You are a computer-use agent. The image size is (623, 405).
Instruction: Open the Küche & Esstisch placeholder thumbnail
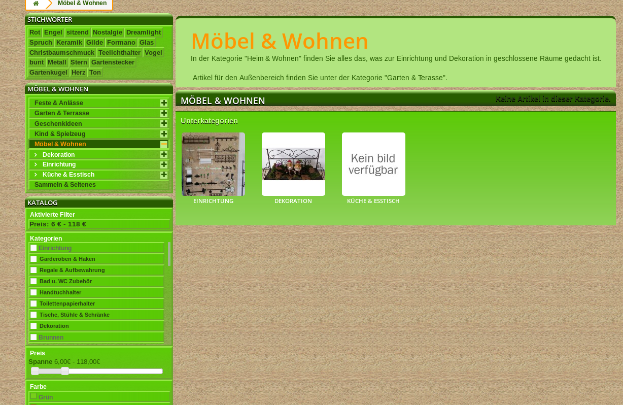tap(373, 164)
